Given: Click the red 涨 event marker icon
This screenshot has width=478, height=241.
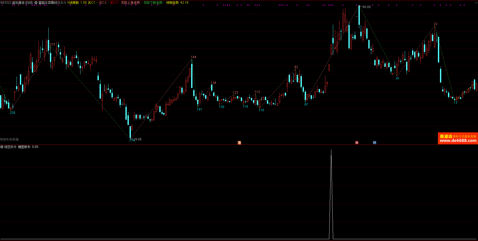Looking at the screenshot, I should [357, 143].
